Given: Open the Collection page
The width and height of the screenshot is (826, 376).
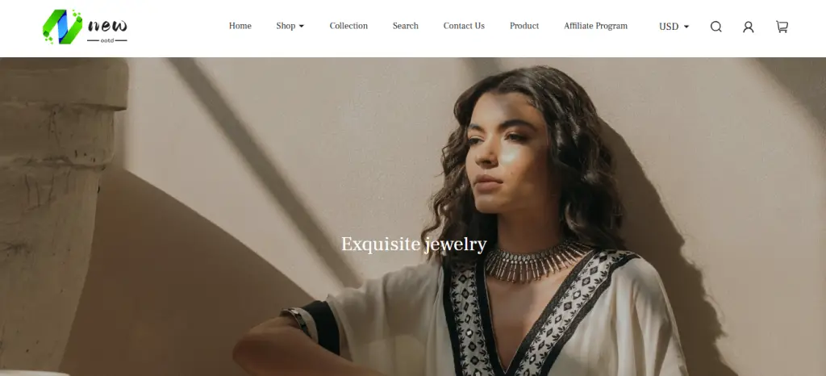Looking at the screenshot, I should pyautogui.click(x=348, y=26).
